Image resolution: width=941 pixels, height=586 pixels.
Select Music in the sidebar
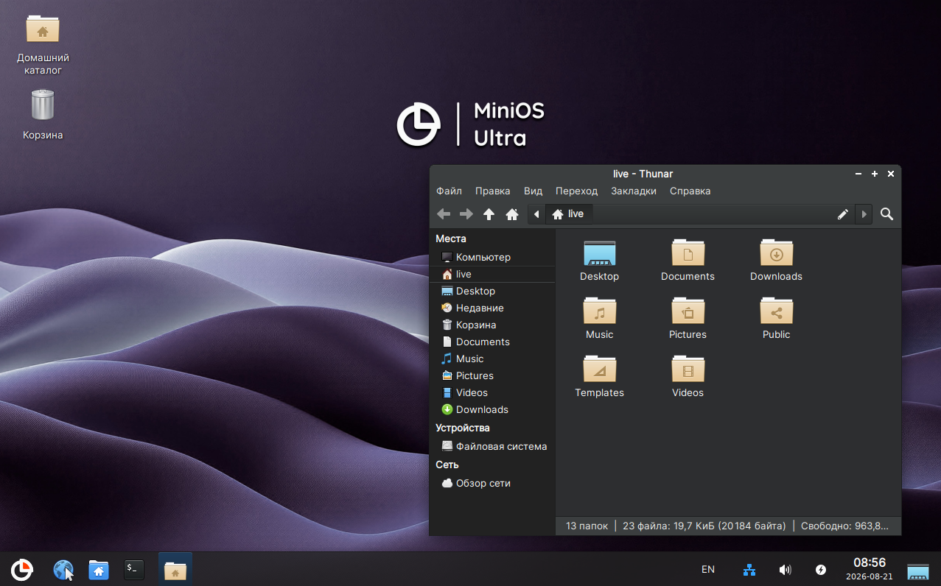pos(492,359)
